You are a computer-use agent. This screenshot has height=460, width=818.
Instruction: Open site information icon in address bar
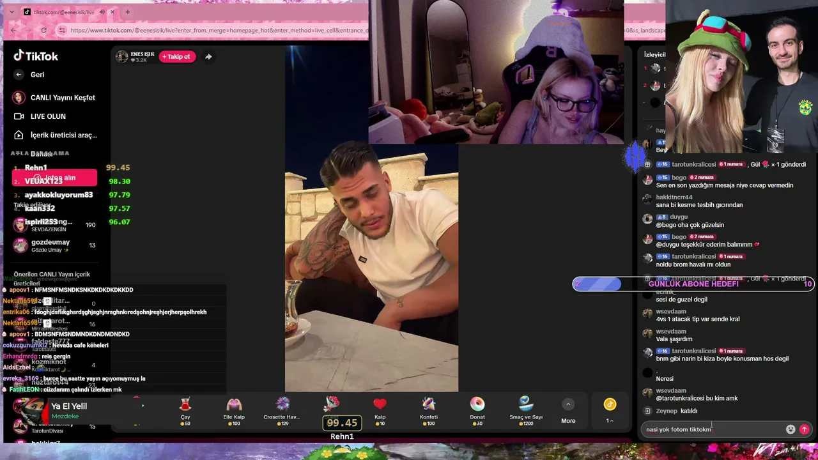point(62,30)
